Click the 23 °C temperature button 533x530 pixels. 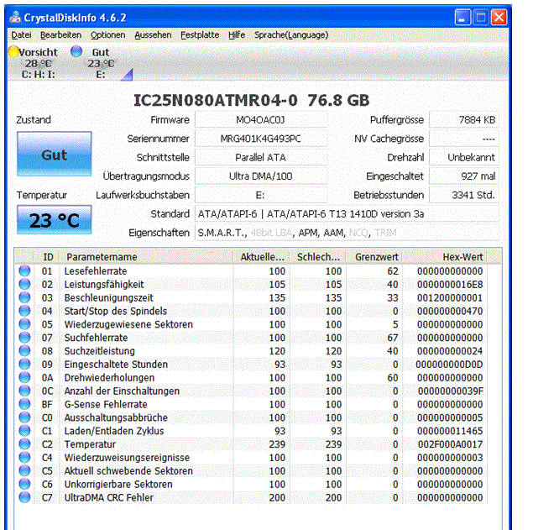55,220
